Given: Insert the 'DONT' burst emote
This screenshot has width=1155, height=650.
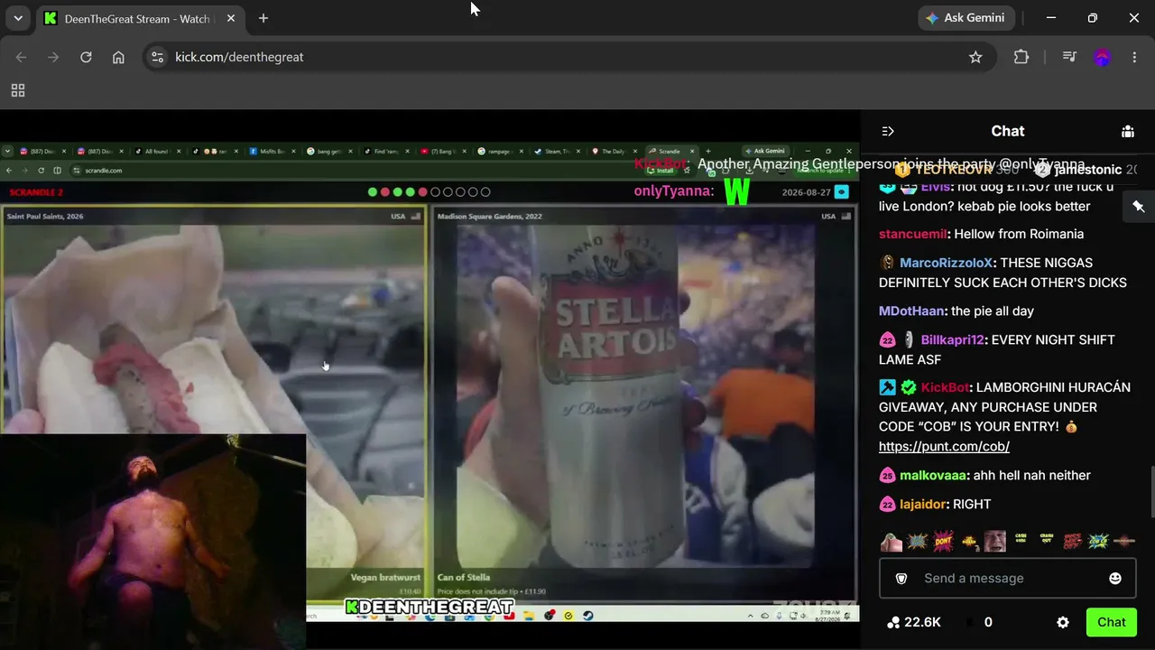Looking at the screenshot, I should click(x=943, y=541).
